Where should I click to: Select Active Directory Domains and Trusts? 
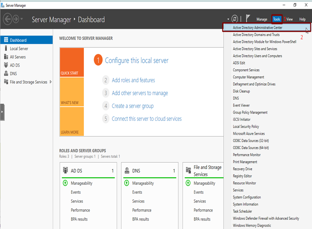coord(256,34)
